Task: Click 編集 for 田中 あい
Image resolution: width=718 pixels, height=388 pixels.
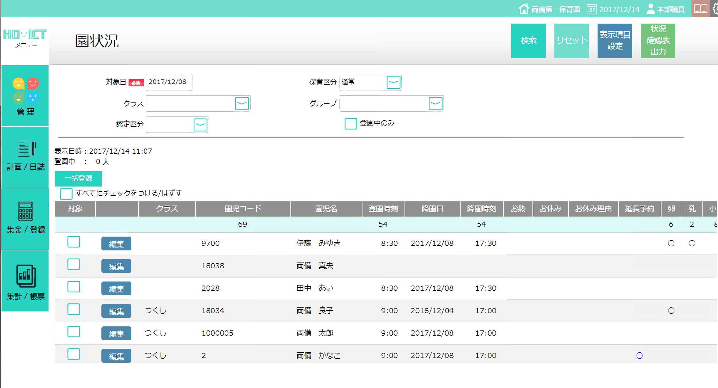Action: 116,288
